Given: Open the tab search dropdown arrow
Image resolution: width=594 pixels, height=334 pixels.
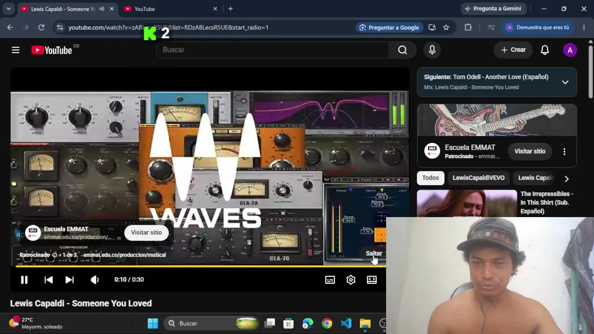Looking at the screenshot, I should tap(8, 9).
